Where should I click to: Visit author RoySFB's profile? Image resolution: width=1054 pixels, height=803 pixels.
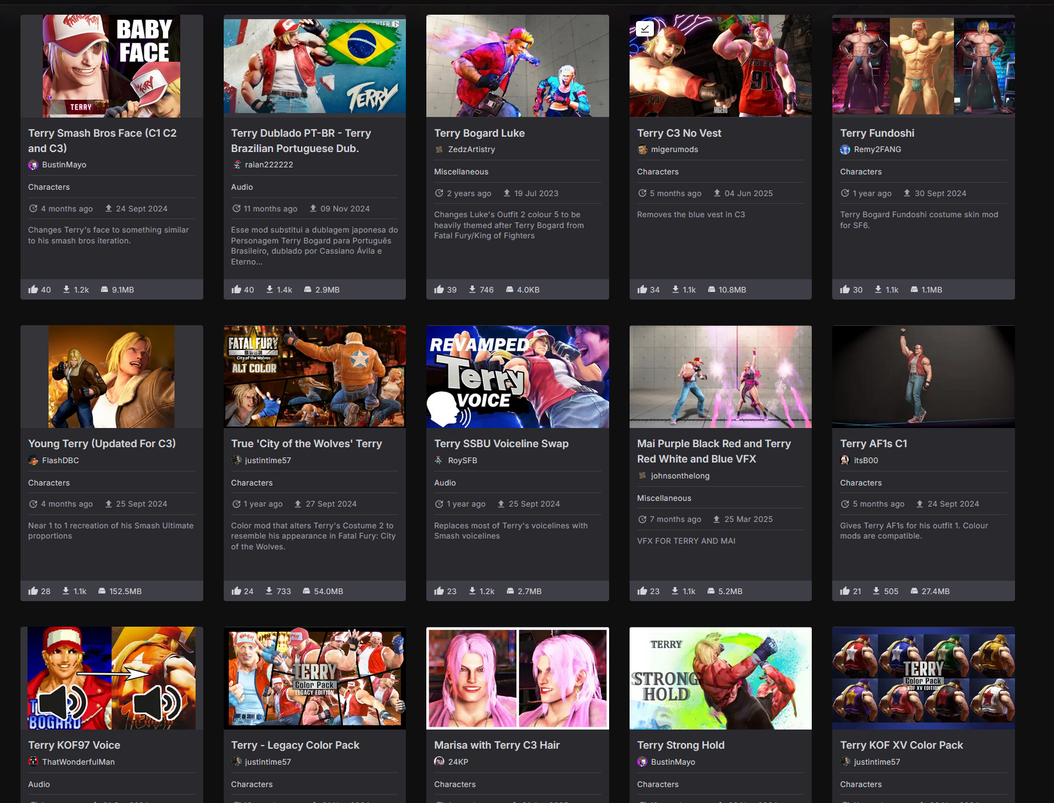pos(463,461)
